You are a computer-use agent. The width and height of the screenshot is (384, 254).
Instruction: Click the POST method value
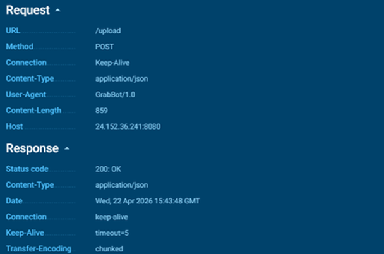tap(104, 47)
